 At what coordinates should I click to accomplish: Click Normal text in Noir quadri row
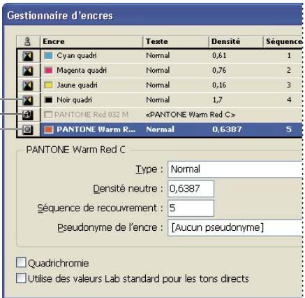click(x=158, y=100)
